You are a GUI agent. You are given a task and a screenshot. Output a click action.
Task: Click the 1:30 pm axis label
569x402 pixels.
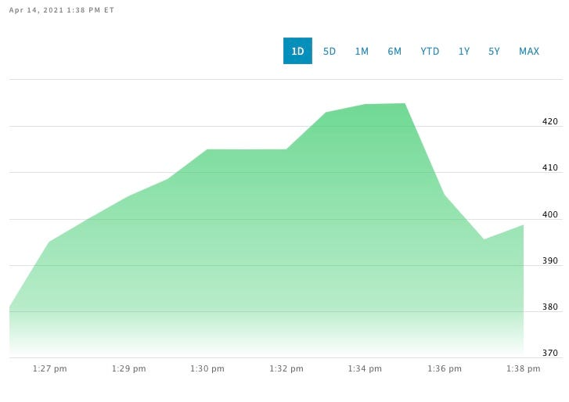(x=207, y=368)
